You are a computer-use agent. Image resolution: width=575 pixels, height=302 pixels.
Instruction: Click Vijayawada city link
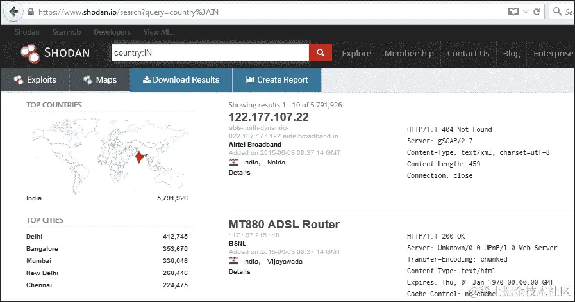285,261
